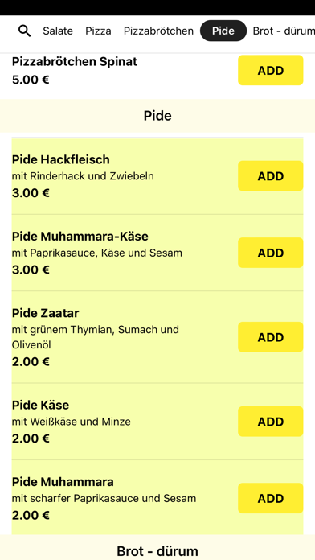The height and width of the screenshot is (560, 315).
Task: Tap the Pide section header
Action: tap(157, 116)
